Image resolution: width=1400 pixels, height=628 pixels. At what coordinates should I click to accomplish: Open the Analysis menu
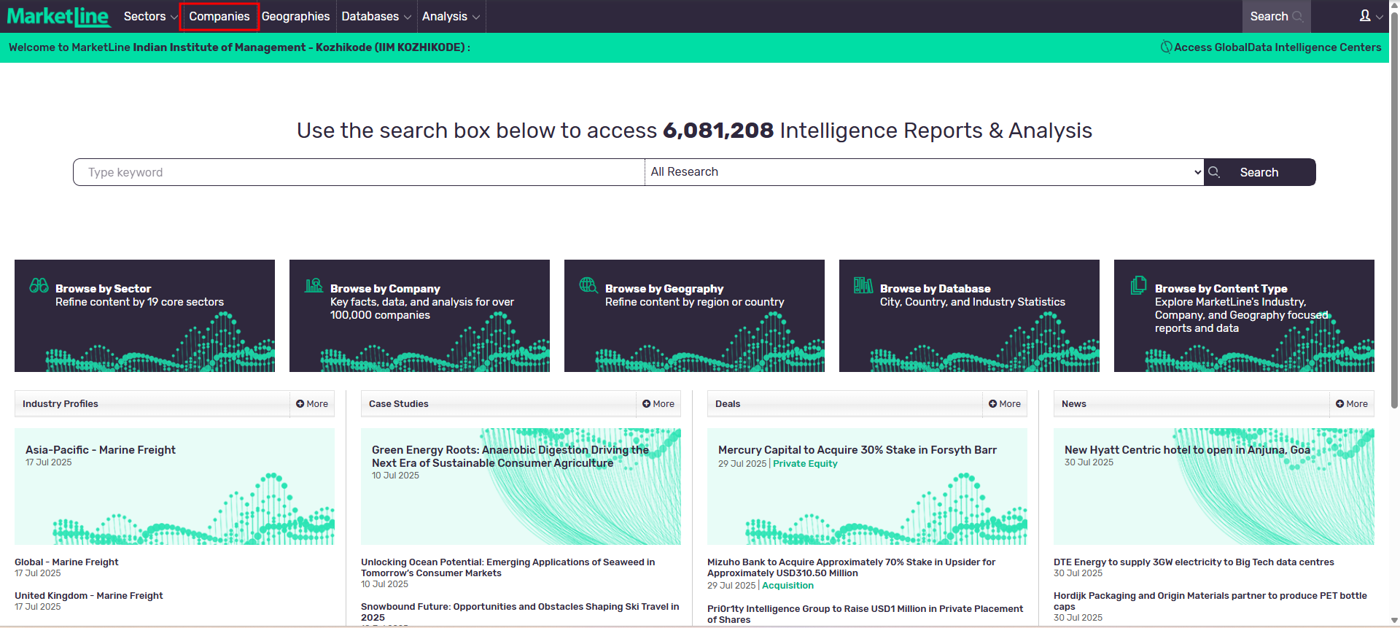click(x=451, y=16)
